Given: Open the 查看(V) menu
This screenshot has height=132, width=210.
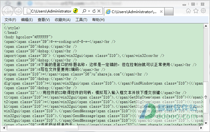Looking at the screenshot, I should pos(44,20).
